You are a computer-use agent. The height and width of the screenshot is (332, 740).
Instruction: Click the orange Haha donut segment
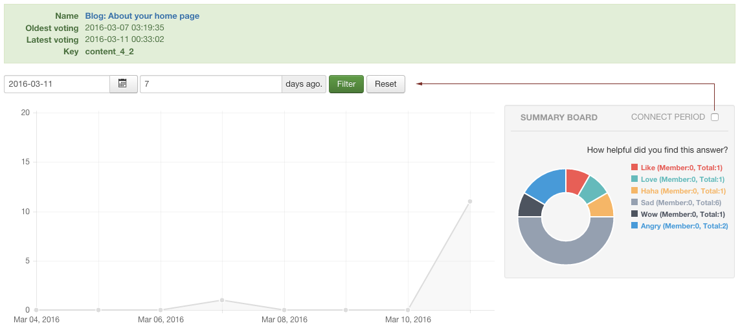point(602,206)
